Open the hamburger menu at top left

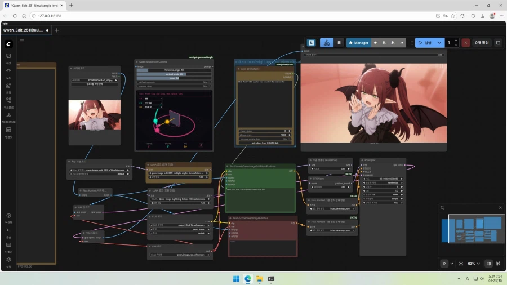[x=22, y=41]
